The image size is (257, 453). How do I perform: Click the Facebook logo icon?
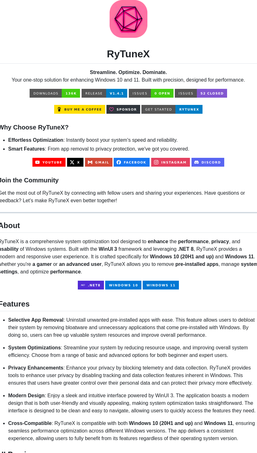(x=119, y=162)
